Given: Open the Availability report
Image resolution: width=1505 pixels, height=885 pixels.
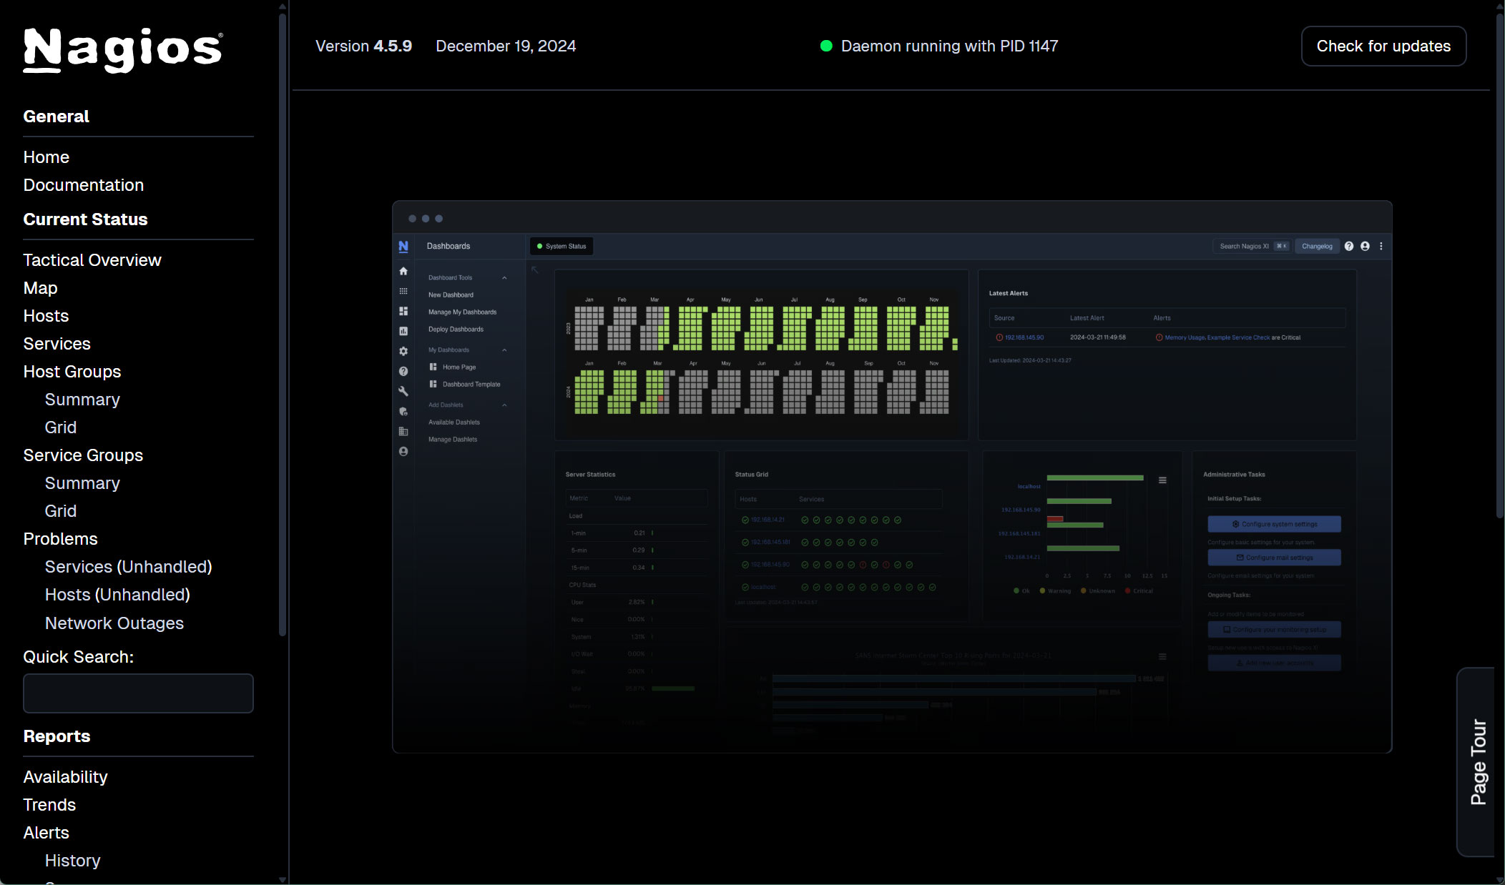Looking at the screenshot, I should (x=65, y=777).
